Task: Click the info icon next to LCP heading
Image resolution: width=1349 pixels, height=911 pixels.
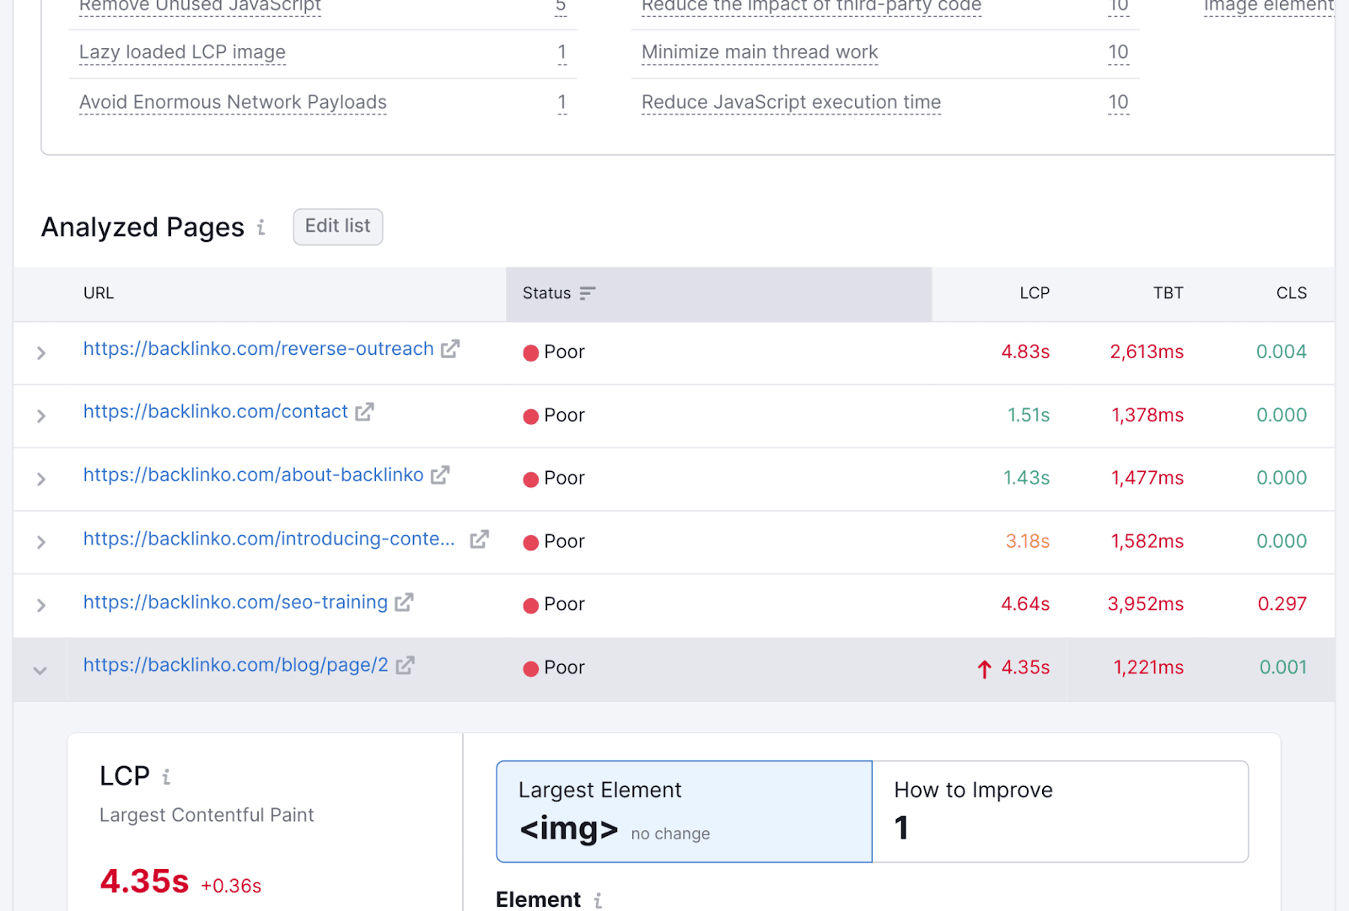Action: [166, 777]
